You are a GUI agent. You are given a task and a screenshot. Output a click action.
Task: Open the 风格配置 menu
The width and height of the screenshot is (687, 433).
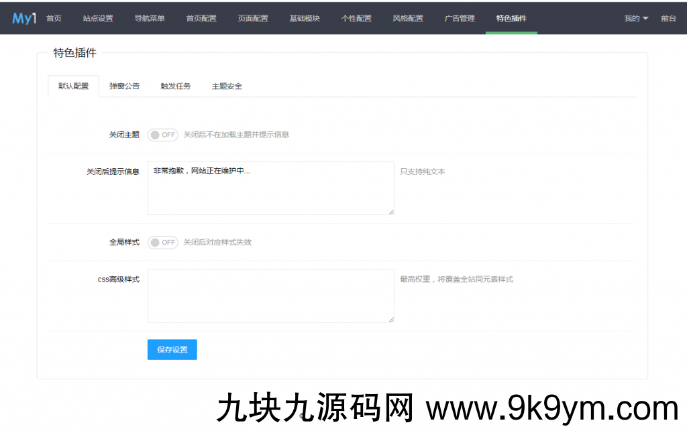[408, 18]
